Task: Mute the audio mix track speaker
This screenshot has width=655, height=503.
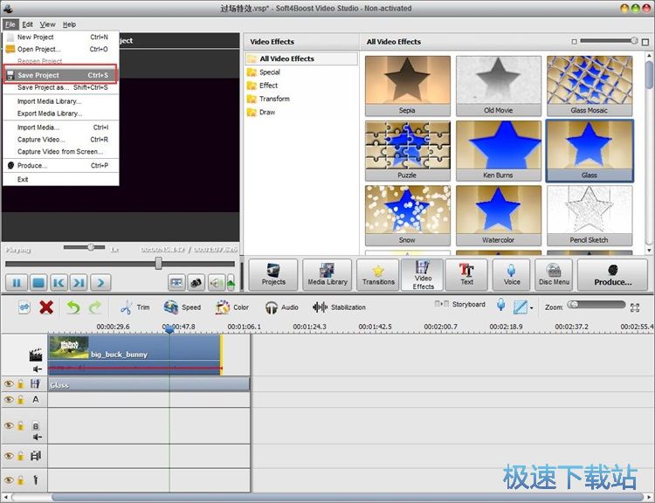Action: 38,437
